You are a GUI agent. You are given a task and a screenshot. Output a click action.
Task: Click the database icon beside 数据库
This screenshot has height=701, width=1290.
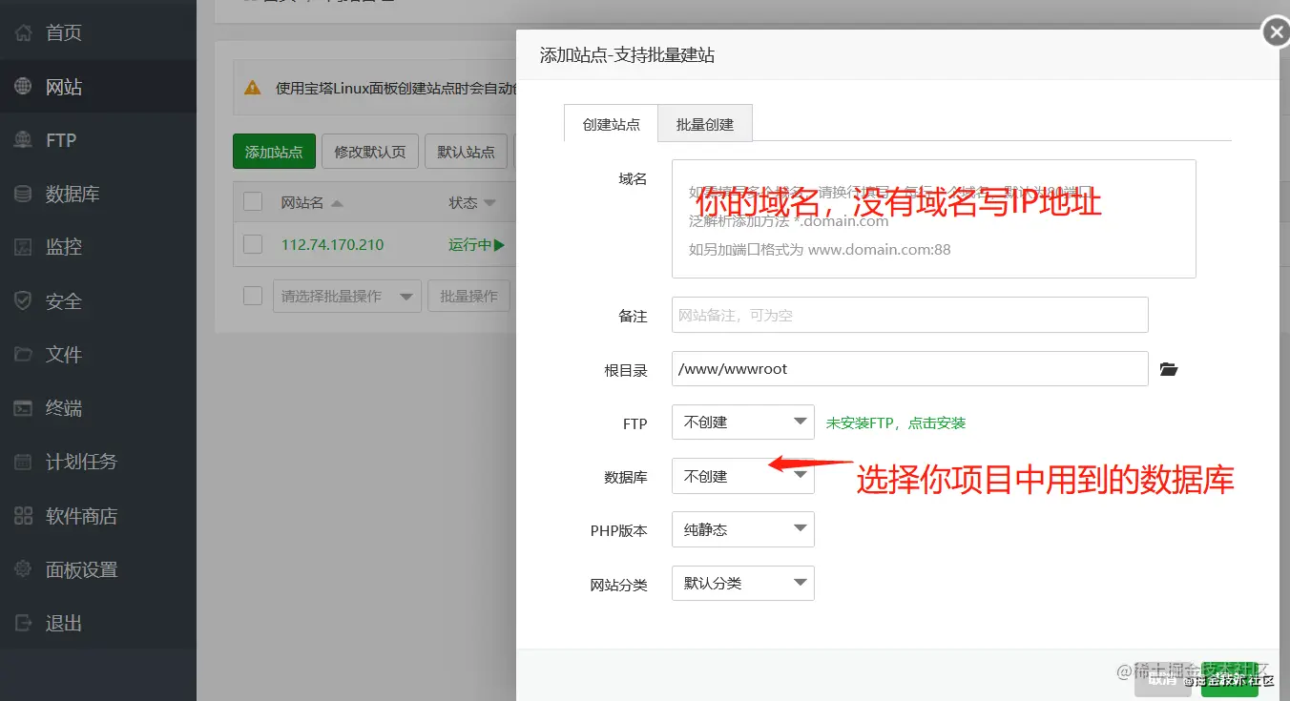click(24, 194)
